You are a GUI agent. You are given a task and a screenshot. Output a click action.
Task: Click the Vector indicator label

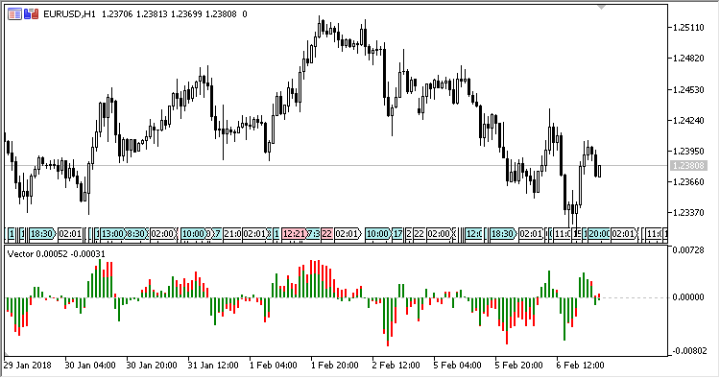coord(57,253)
